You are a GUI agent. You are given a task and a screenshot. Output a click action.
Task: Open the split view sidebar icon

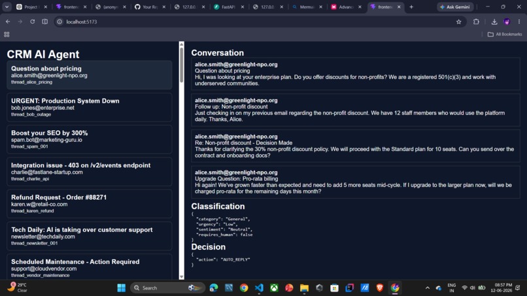(x=44, y=22)
